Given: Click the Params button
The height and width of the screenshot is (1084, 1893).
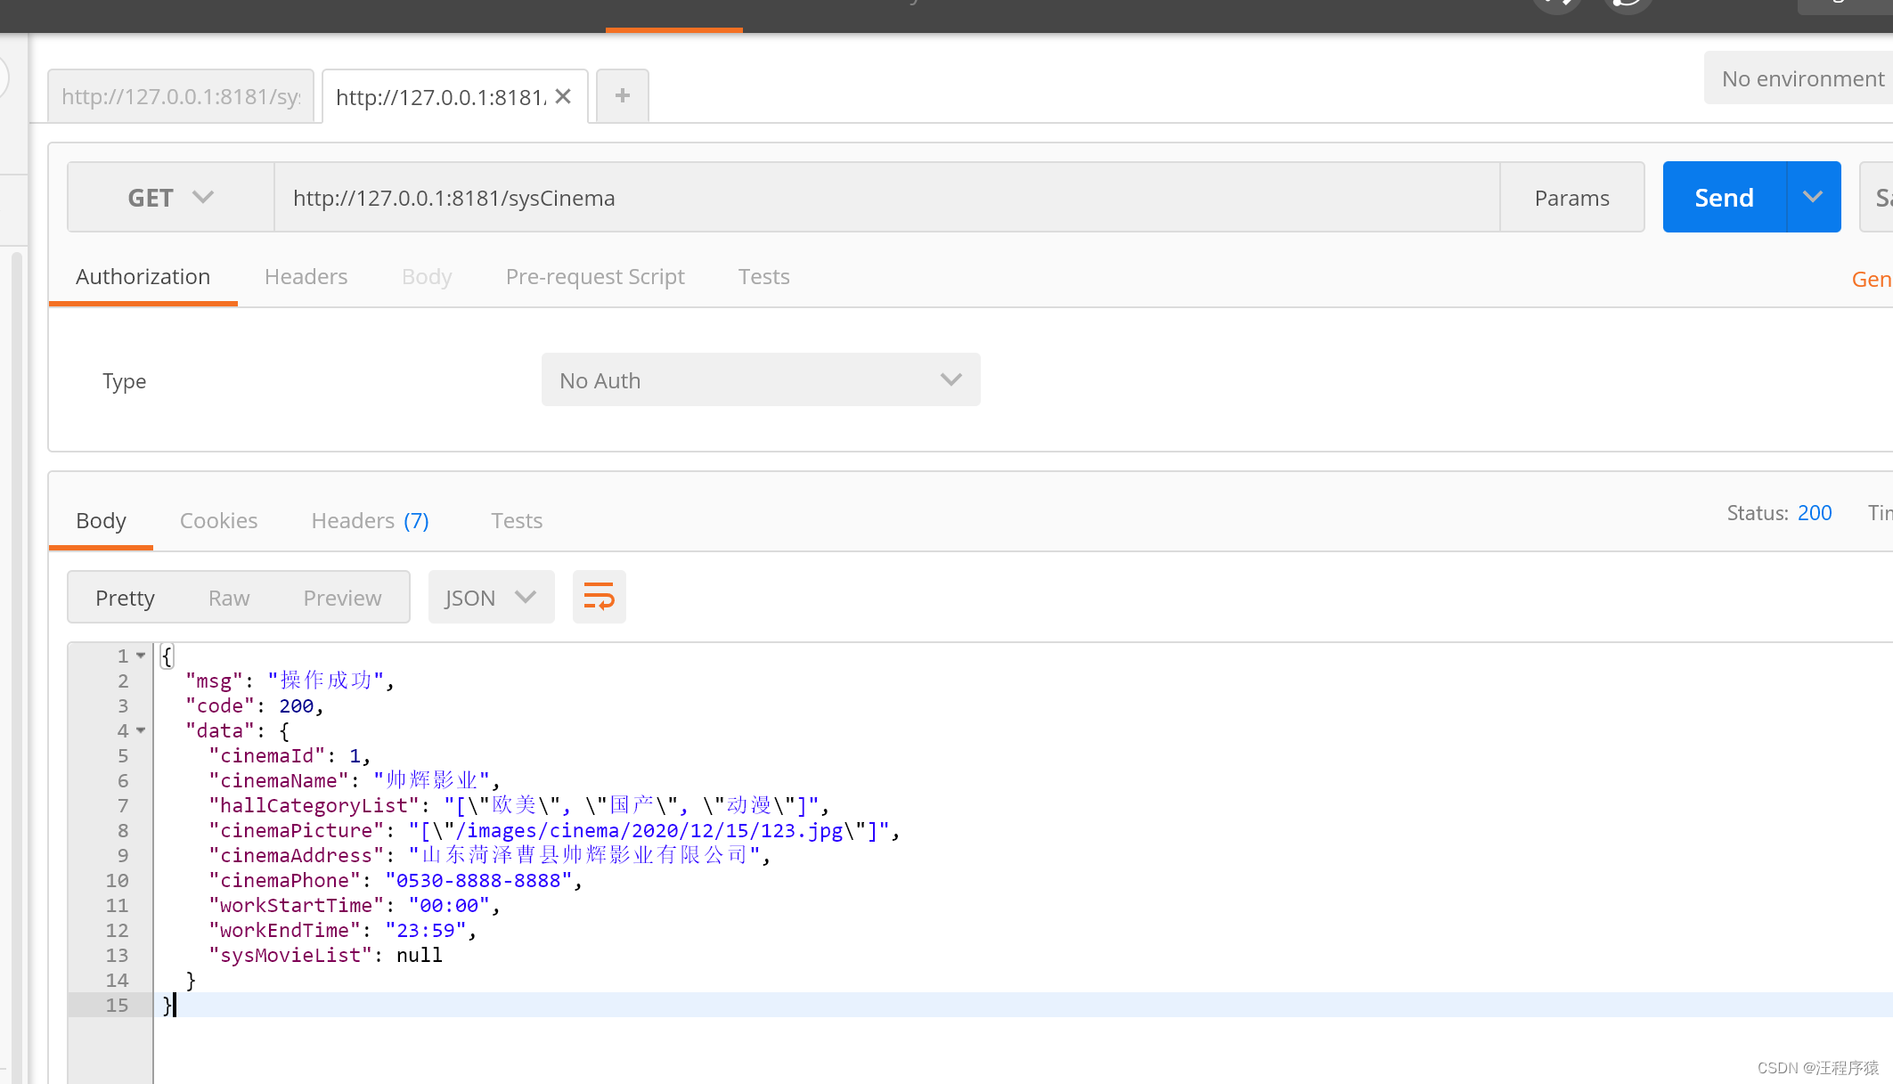Looking at the screenshot, I should (1571, 198).
